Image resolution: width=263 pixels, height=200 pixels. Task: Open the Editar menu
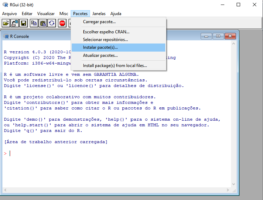(27, 14)
